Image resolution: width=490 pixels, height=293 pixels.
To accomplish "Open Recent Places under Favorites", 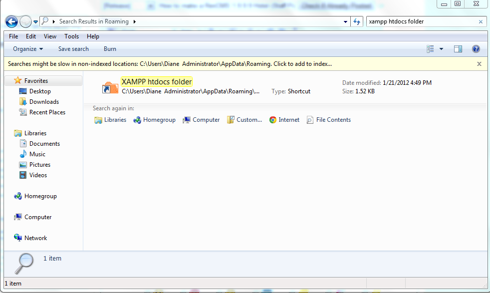I will pos(47,112).
